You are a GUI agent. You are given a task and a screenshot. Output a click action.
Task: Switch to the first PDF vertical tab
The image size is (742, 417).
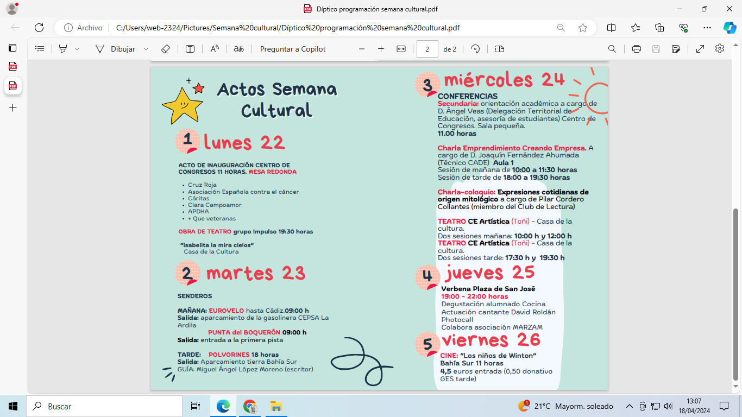[12, 67]
